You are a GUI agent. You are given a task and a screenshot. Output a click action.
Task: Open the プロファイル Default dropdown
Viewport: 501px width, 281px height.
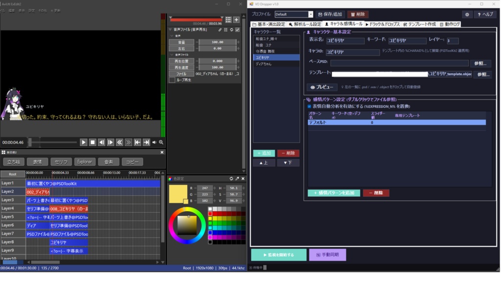pyautogui.click(x=310, y=14)
